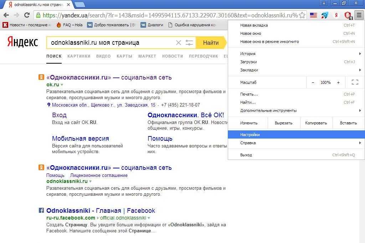Click the browser reload page icon

(27, 15)
